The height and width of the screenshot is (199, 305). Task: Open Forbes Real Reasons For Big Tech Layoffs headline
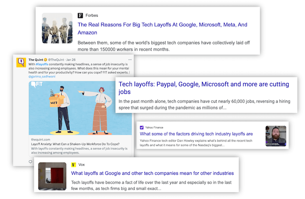click(162, 28)
